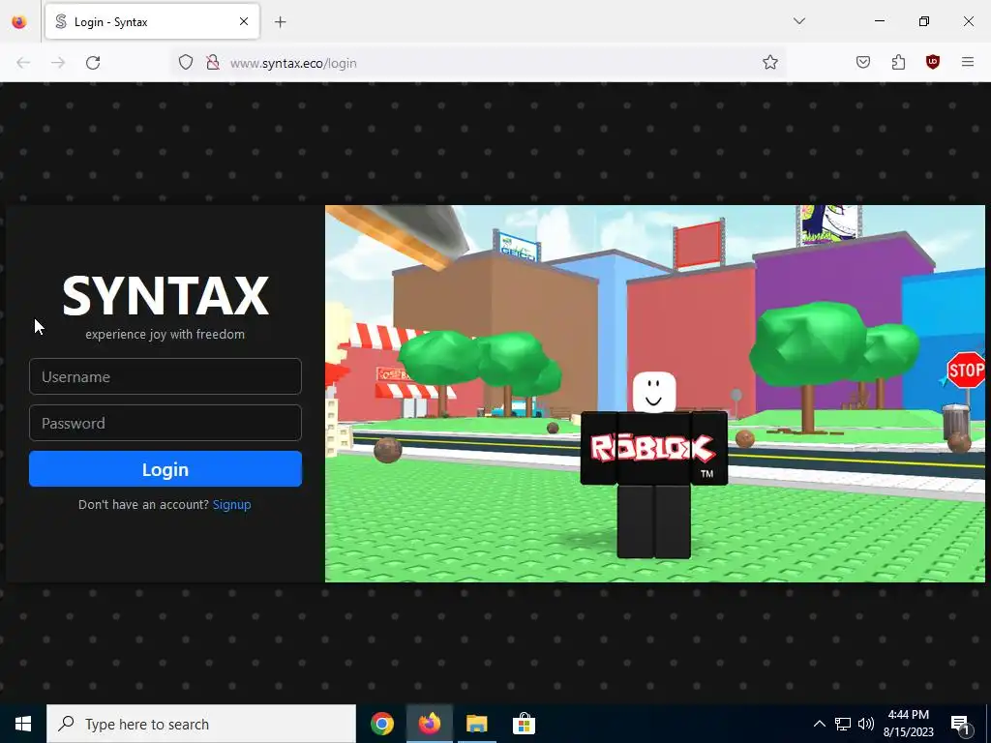This screenshot has height=743, width=991.
Task: Expand the list all tabs chevron
Action: coord(799,21)
